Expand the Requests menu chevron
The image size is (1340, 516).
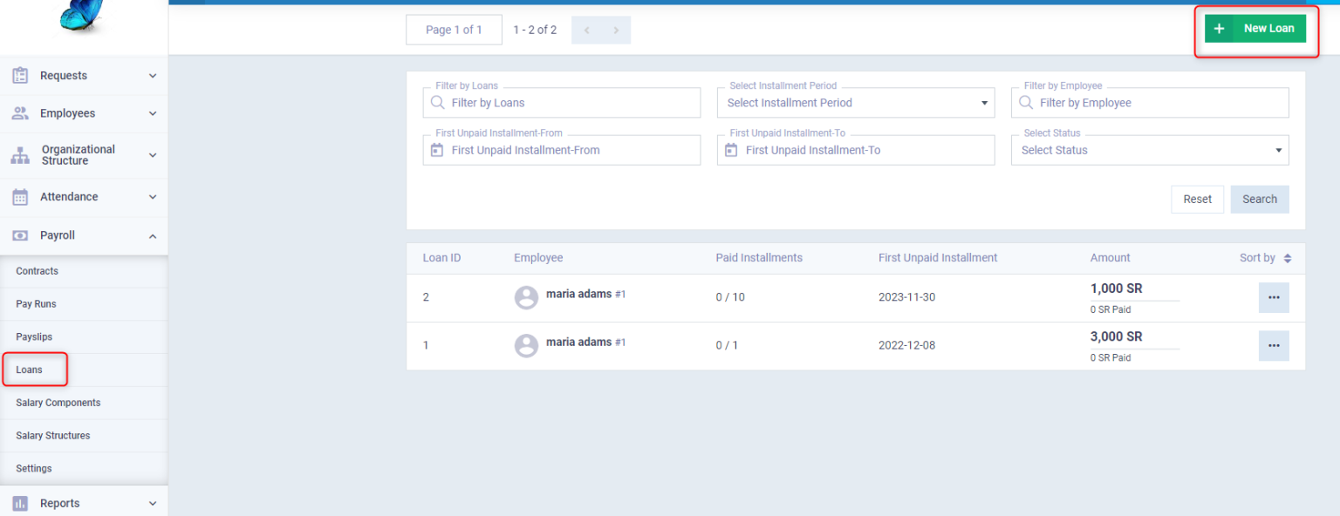tap(153, 76)
